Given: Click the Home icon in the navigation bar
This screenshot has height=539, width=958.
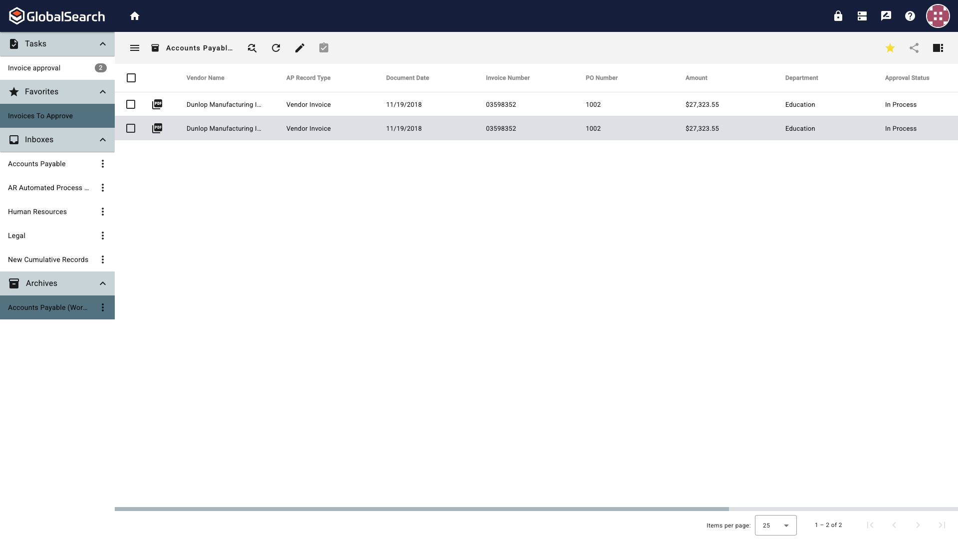Looking at the screenshot, I should (135, 15).
